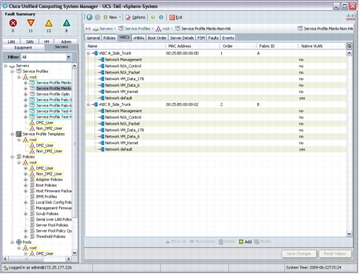Image resolution: width=359 pixels, height=274 pixels.
Task: Click the back navigation arrow icon
Action: (x=90, y=17)
